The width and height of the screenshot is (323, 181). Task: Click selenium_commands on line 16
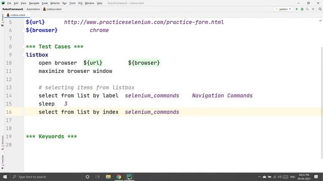pos(152,112)
